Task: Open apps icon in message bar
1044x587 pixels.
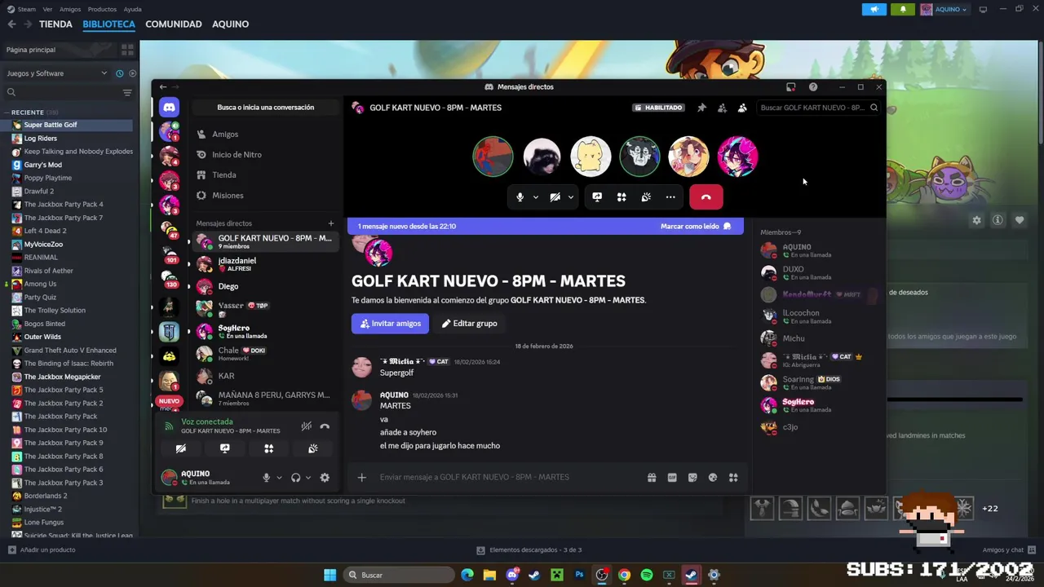Action: click(733, 478)
